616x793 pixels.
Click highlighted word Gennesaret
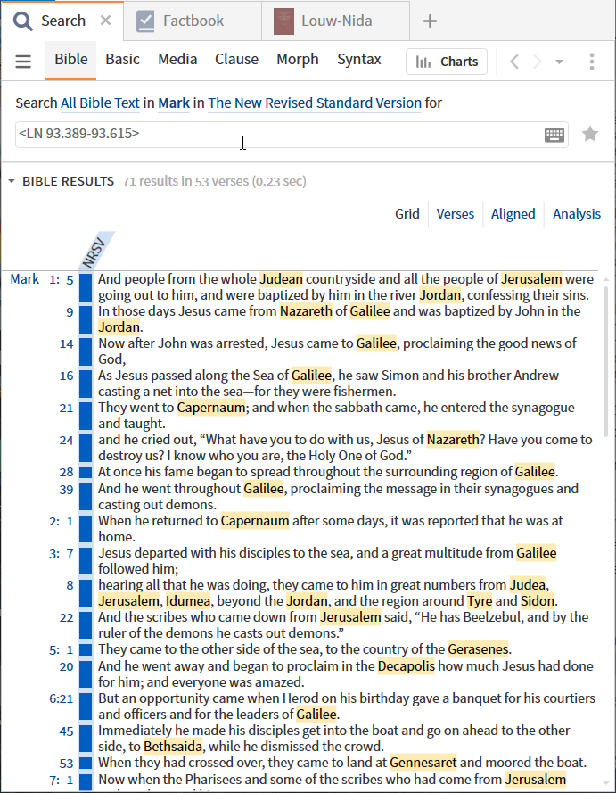click(x=423, y=763)
